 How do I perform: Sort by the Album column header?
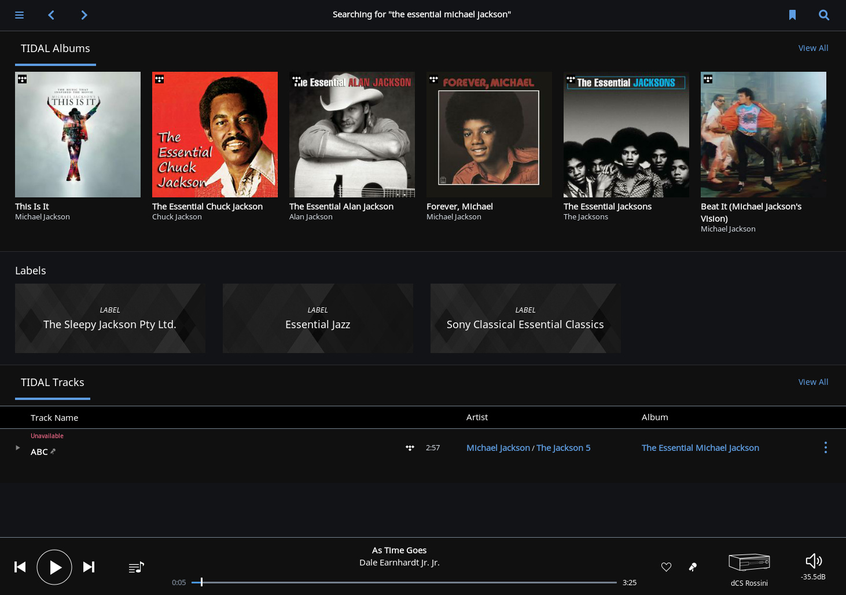654,417
